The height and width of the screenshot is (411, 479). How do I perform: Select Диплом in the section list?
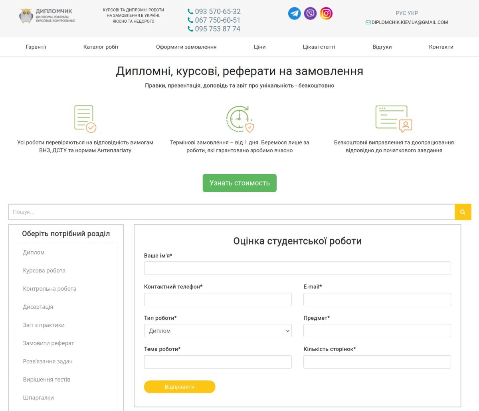pyautogui.click(x=34, y=252)
